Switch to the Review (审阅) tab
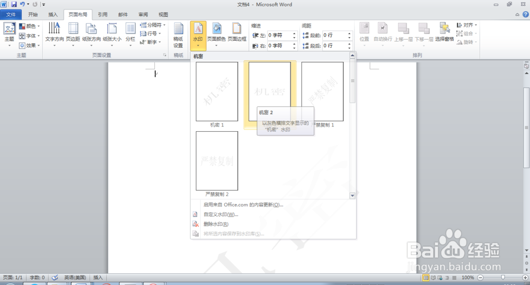The height and width of the screenshot is (285, 530). [x=143, y=14]
